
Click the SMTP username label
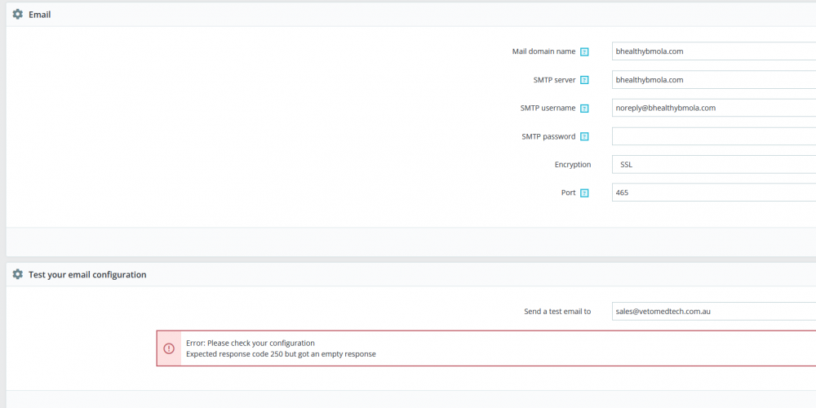tap(548, 108)
